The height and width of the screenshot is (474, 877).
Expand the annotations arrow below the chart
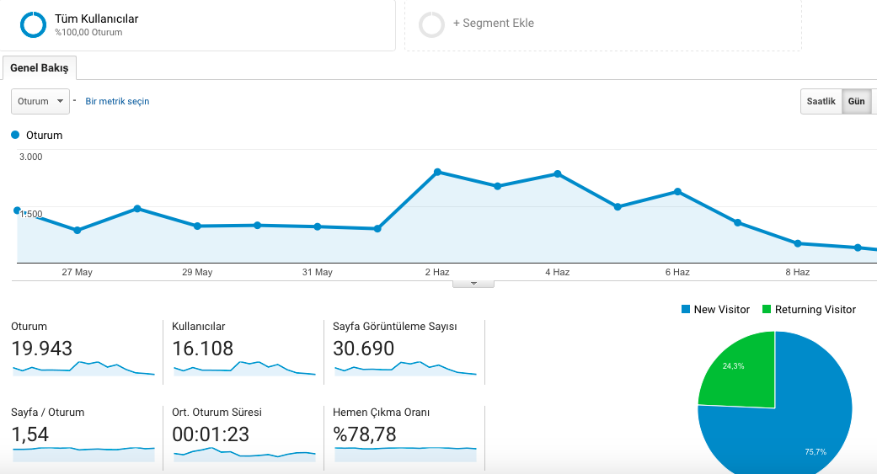tap(473, 284)
